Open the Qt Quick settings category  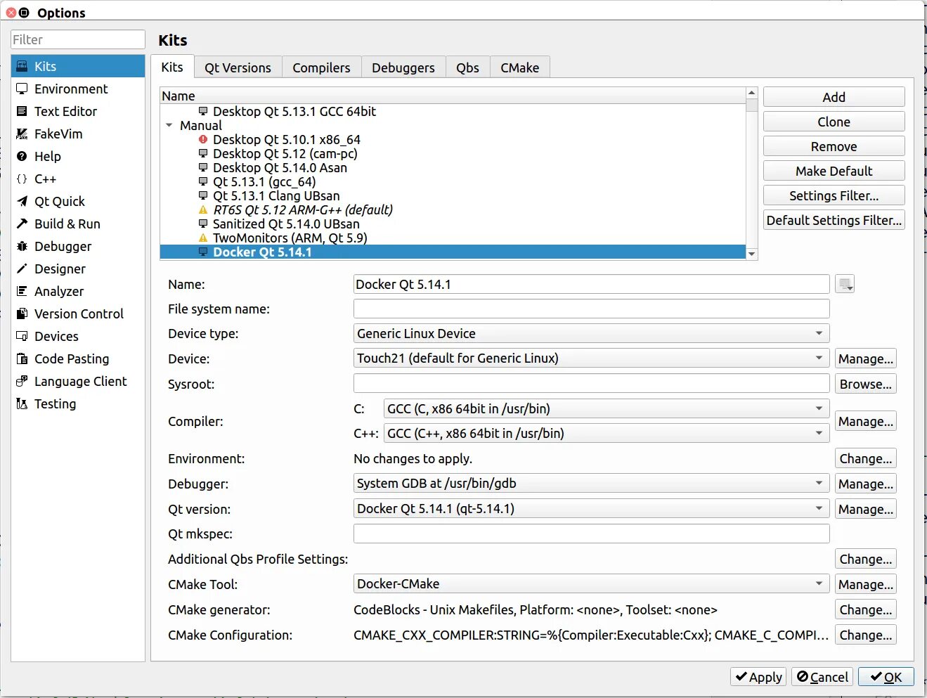pos(78,201)
